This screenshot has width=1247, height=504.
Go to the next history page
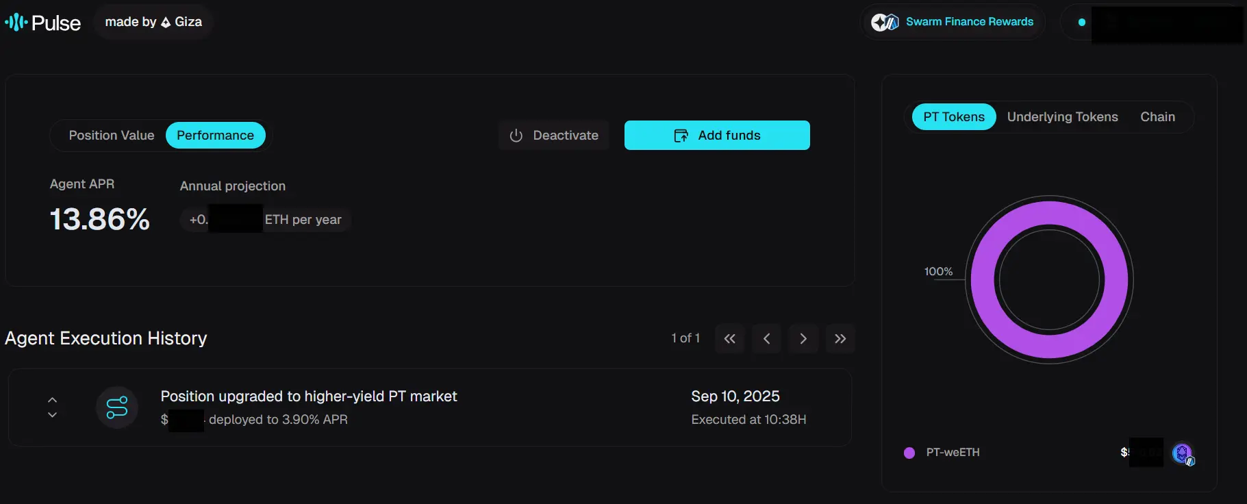click(803, 339)
